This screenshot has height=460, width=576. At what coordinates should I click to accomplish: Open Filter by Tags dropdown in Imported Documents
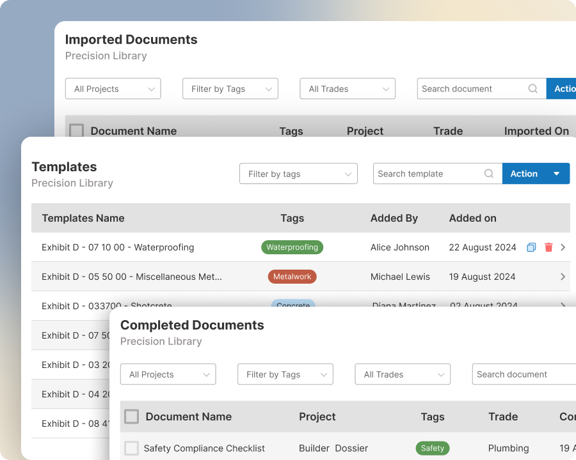click(230, 88)
